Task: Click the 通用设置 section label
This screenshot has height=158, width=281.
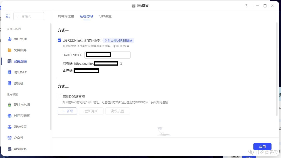Action: 12,94
